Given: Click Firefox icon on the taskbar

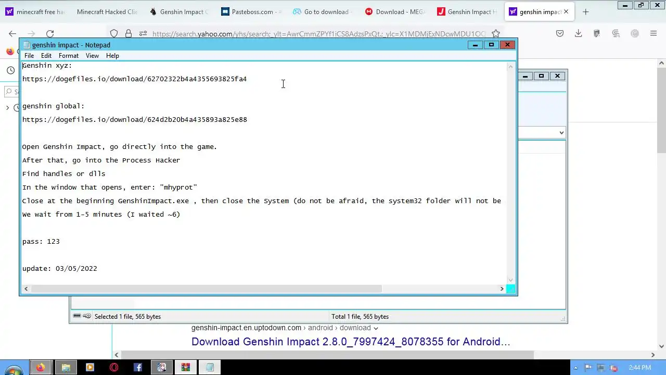Looking at the screenshot, I should (x=41, y=368).
